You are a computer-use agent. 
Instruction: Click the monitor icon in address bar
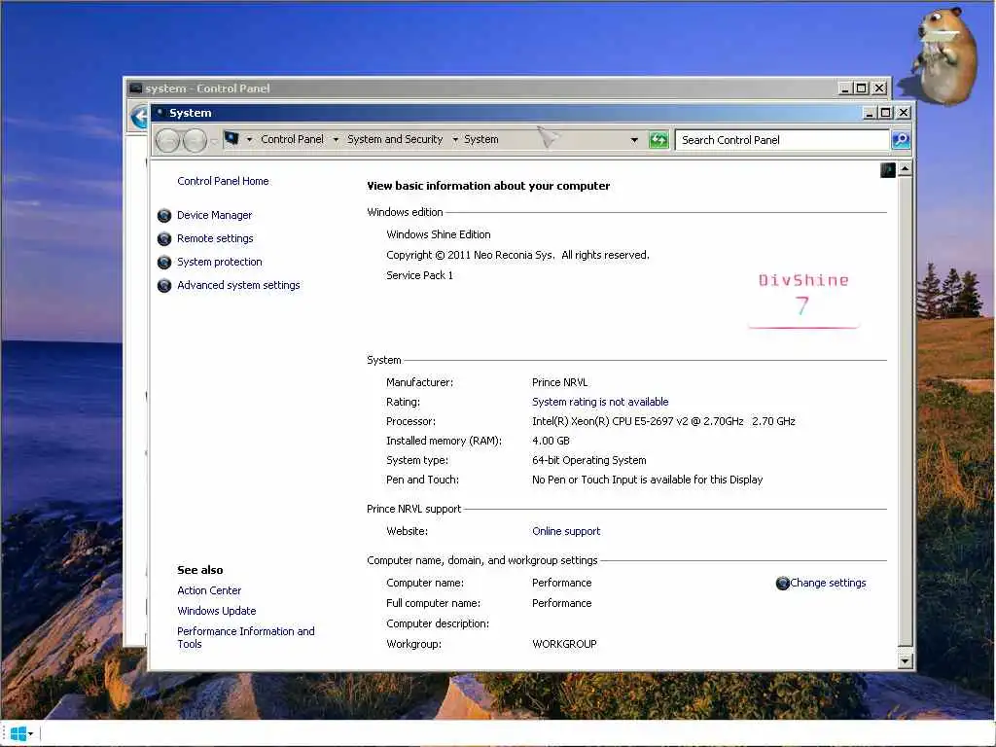(231, 138)
